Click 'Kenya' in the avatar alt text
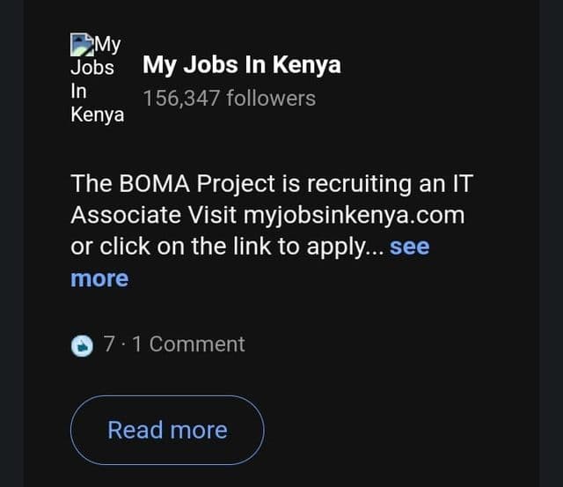This screenshot has height=487, width=563. pyautogui.click(x=98, y=115)
